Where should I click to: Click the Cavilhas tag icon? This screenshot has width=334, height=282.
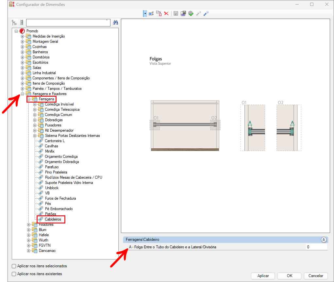(x=41, y=146)
